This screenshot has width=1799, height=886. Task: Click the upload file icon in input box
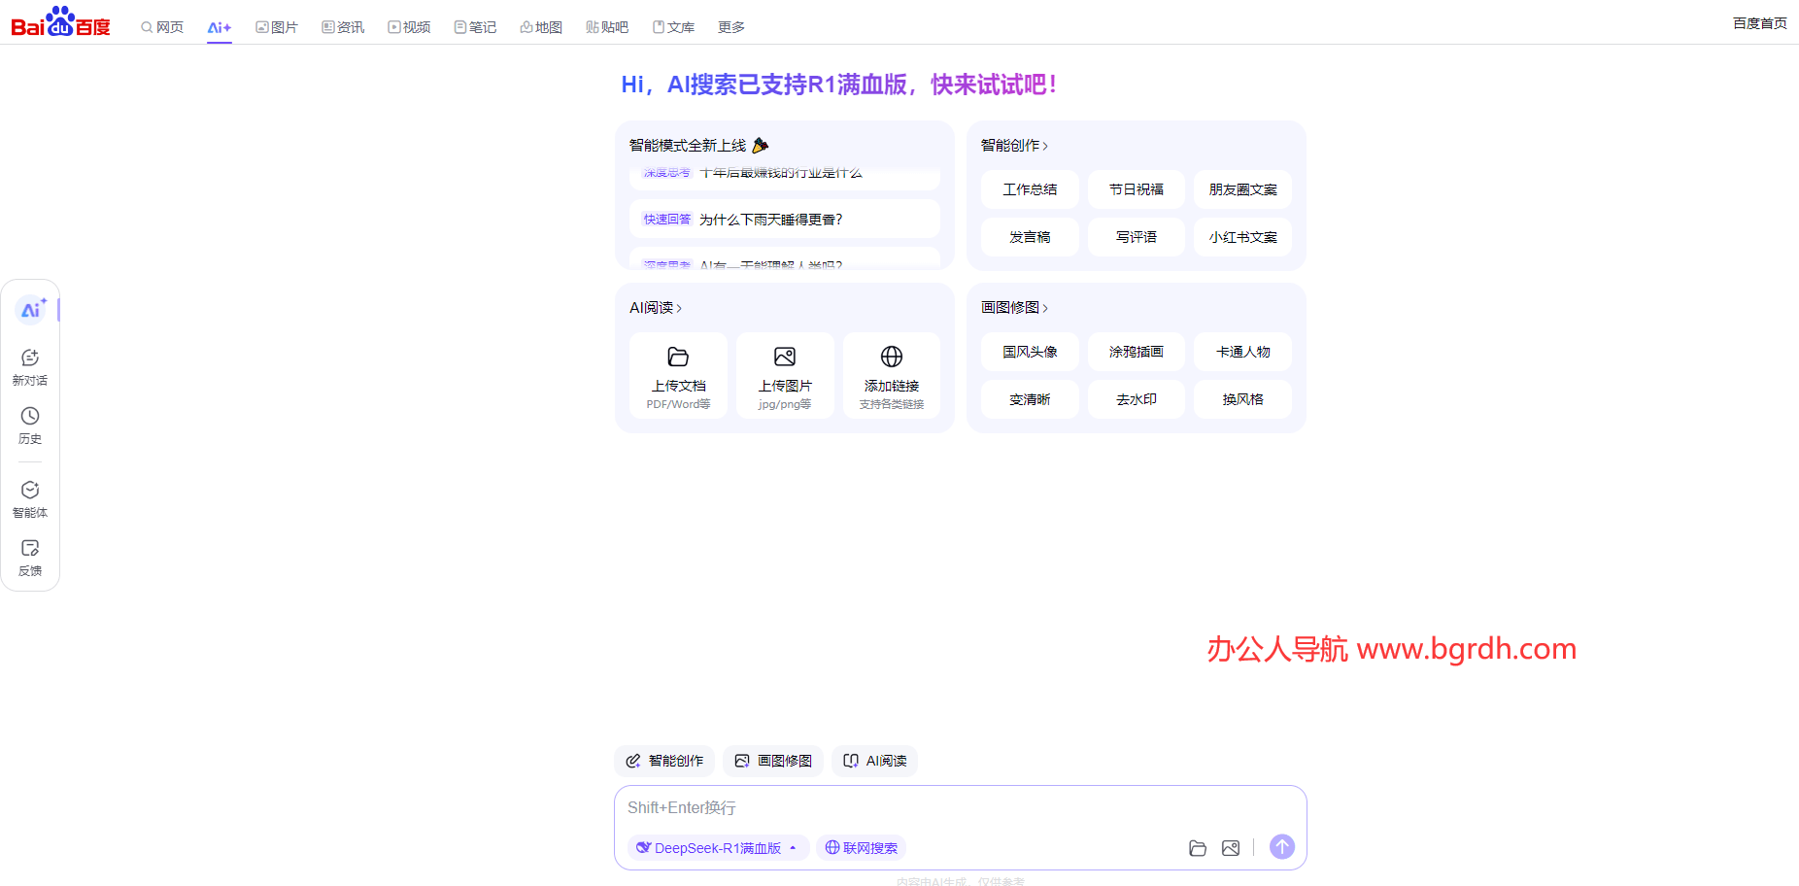1198,848
